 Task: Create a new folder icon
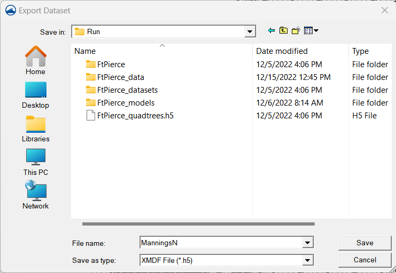296,30
